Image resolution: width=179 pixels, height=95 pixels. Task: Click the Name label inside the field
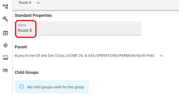tap(22, 25)
